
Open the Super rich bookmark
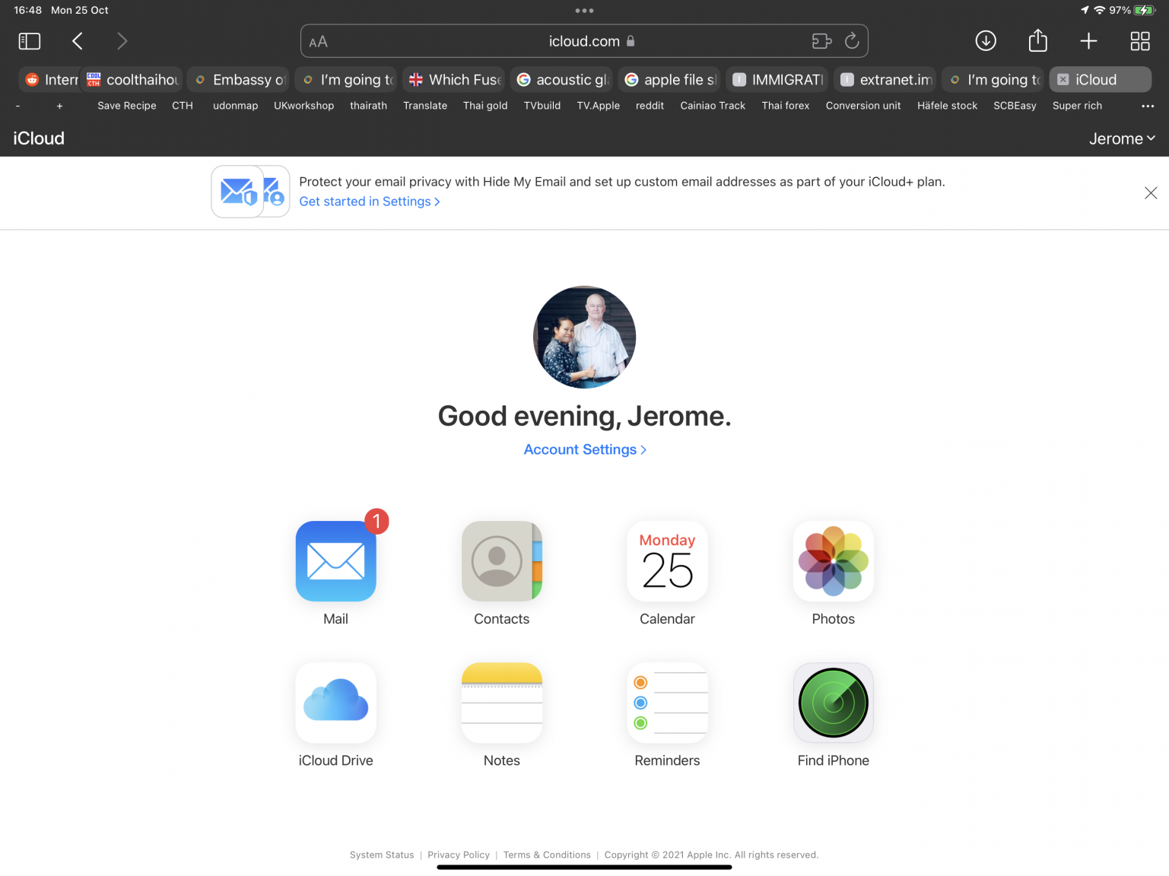click(x=1077, y=106)
